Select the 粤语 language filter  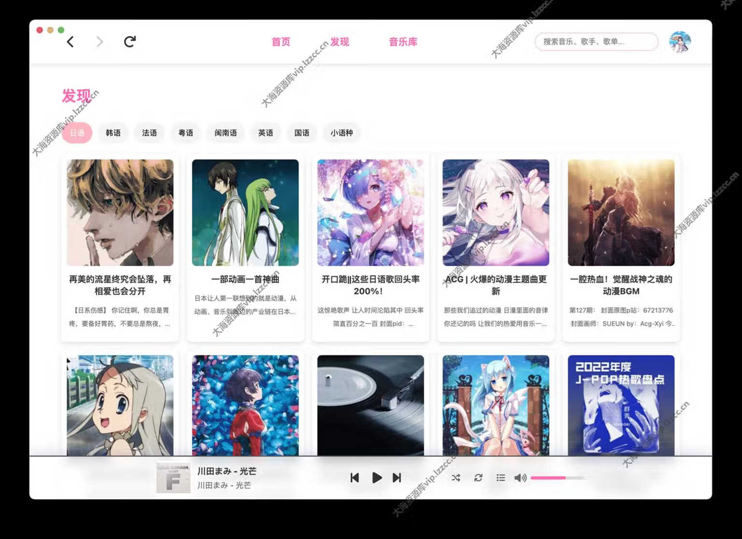click(x=186, y=133)
